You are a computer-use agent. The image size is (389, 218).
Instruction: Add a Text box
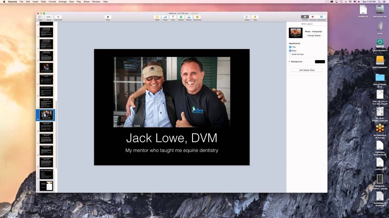coord(173,17)
